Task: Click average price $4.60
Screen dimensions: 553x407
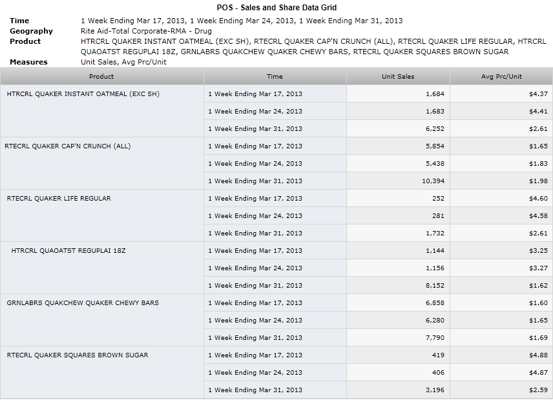Action: point(538,199)
